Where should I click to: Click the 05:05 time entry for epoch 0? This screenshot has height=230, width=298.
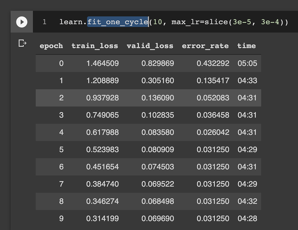[247, 64]
